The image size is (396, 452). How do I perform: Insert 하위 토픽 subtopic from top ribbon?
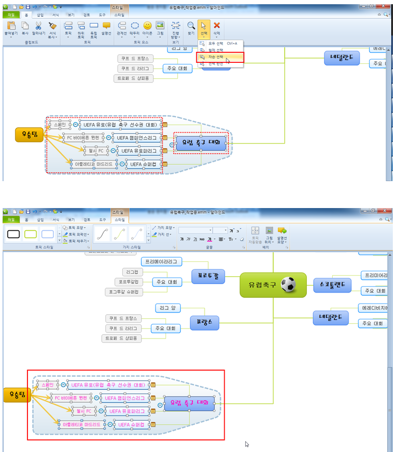pos(81,26)
